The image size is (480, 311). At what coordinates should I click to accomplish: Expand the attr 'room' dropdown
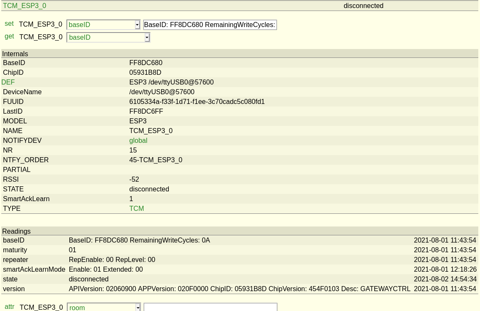click(104, 308)
